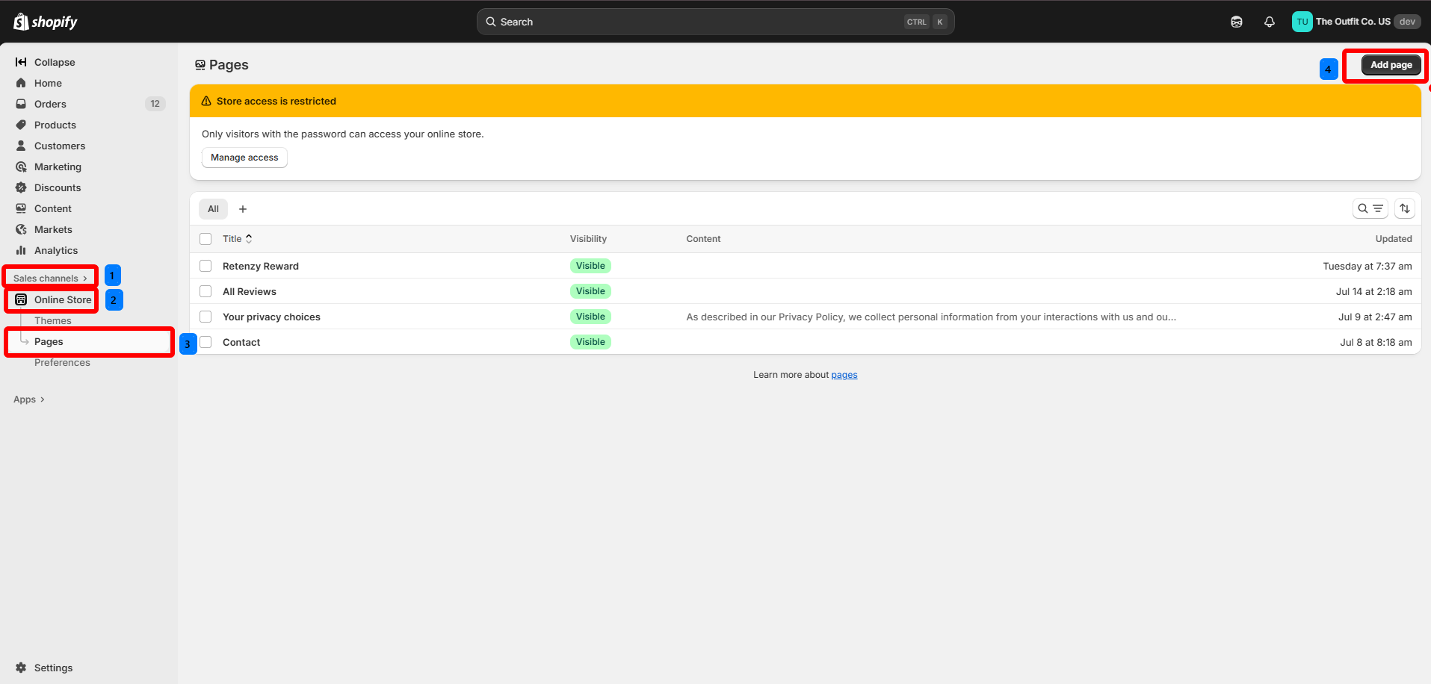The width and height of the screenshot is (1431, 684).
Task: Expand the Sales channels section
Action: point(50,278)
